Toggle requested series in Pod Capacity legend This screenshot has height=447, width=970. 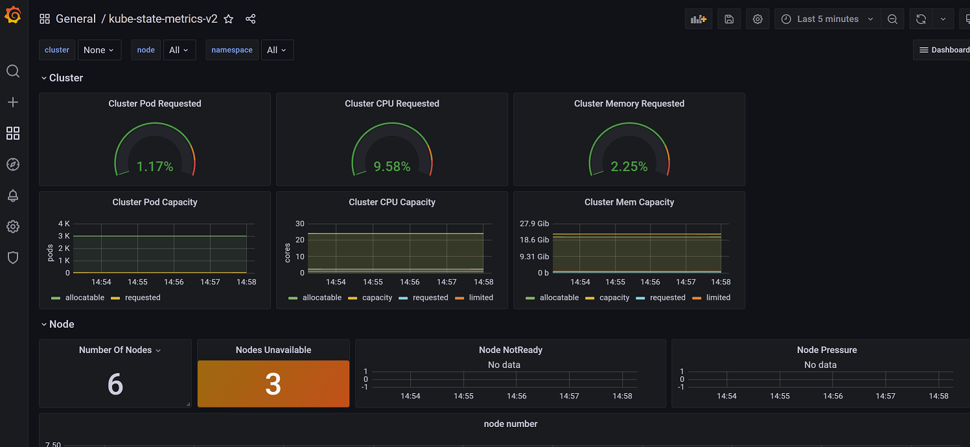coord(142,298)
